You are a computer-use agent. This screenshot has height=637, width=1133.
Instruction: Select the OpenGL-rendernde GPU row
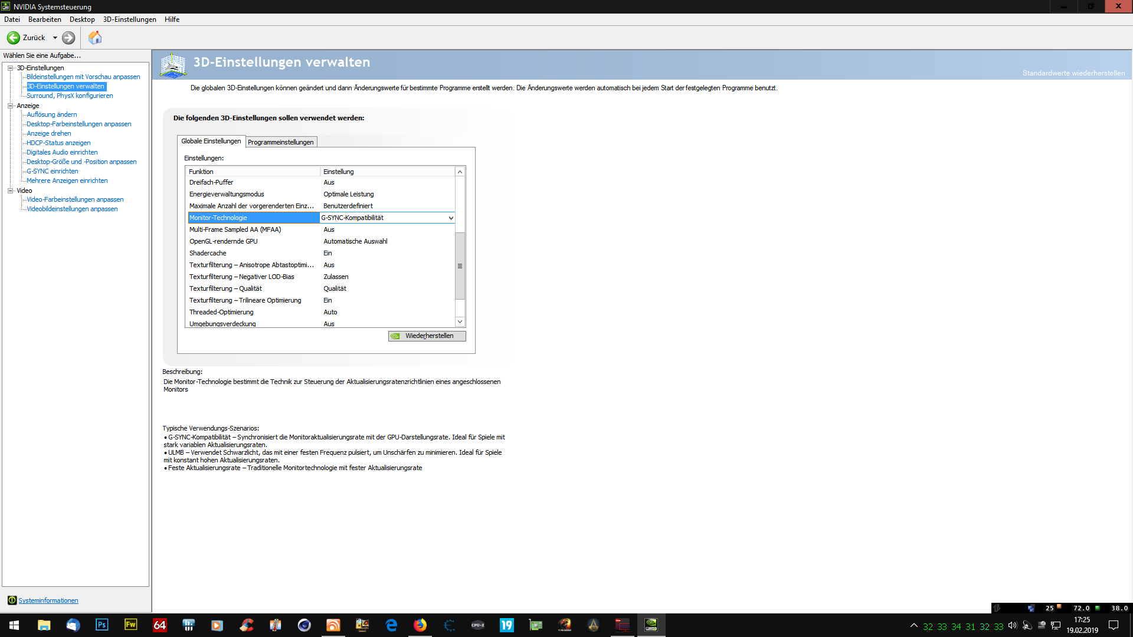321,241
